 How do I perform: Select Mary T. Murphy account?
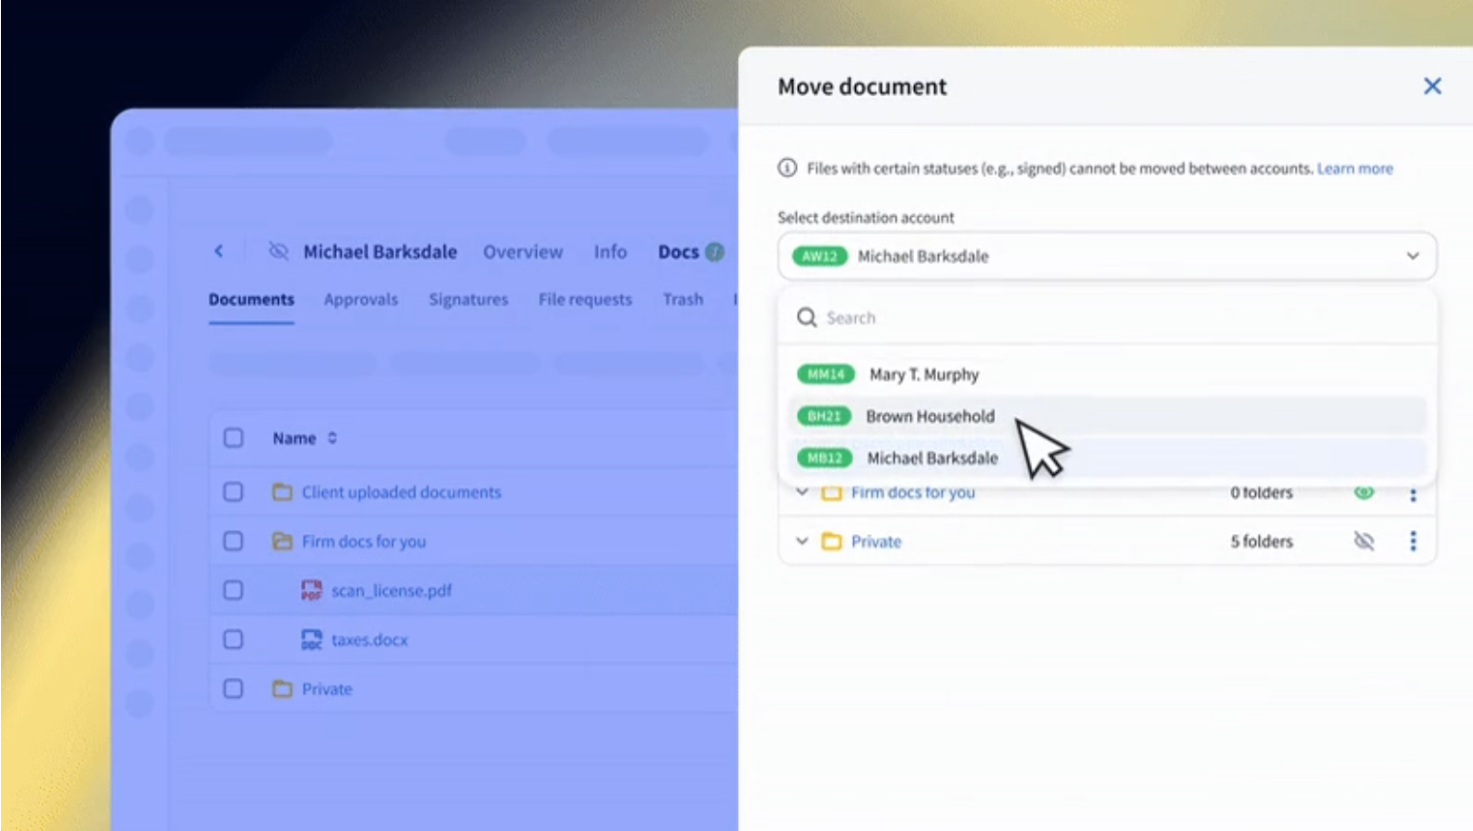1106,374
